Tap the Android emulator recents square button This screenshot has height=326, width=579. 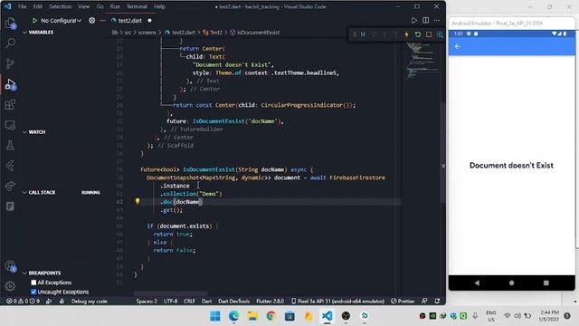(x=546, y=283)
